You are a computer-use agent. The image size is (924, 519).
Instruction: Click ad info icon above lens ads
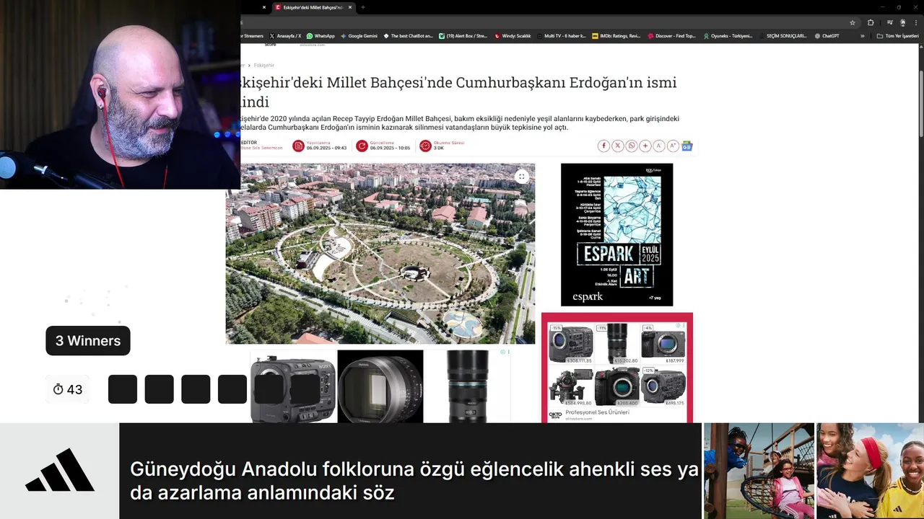pyautogui.click(x=503, y=352)
